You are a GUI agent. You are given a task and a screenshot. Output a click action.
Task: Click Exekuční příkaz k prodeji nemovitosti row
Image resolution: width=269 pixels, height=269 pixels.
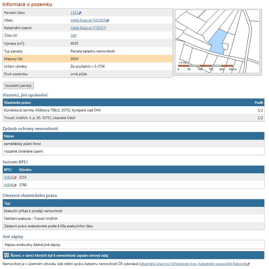click(x=133, y=211)
